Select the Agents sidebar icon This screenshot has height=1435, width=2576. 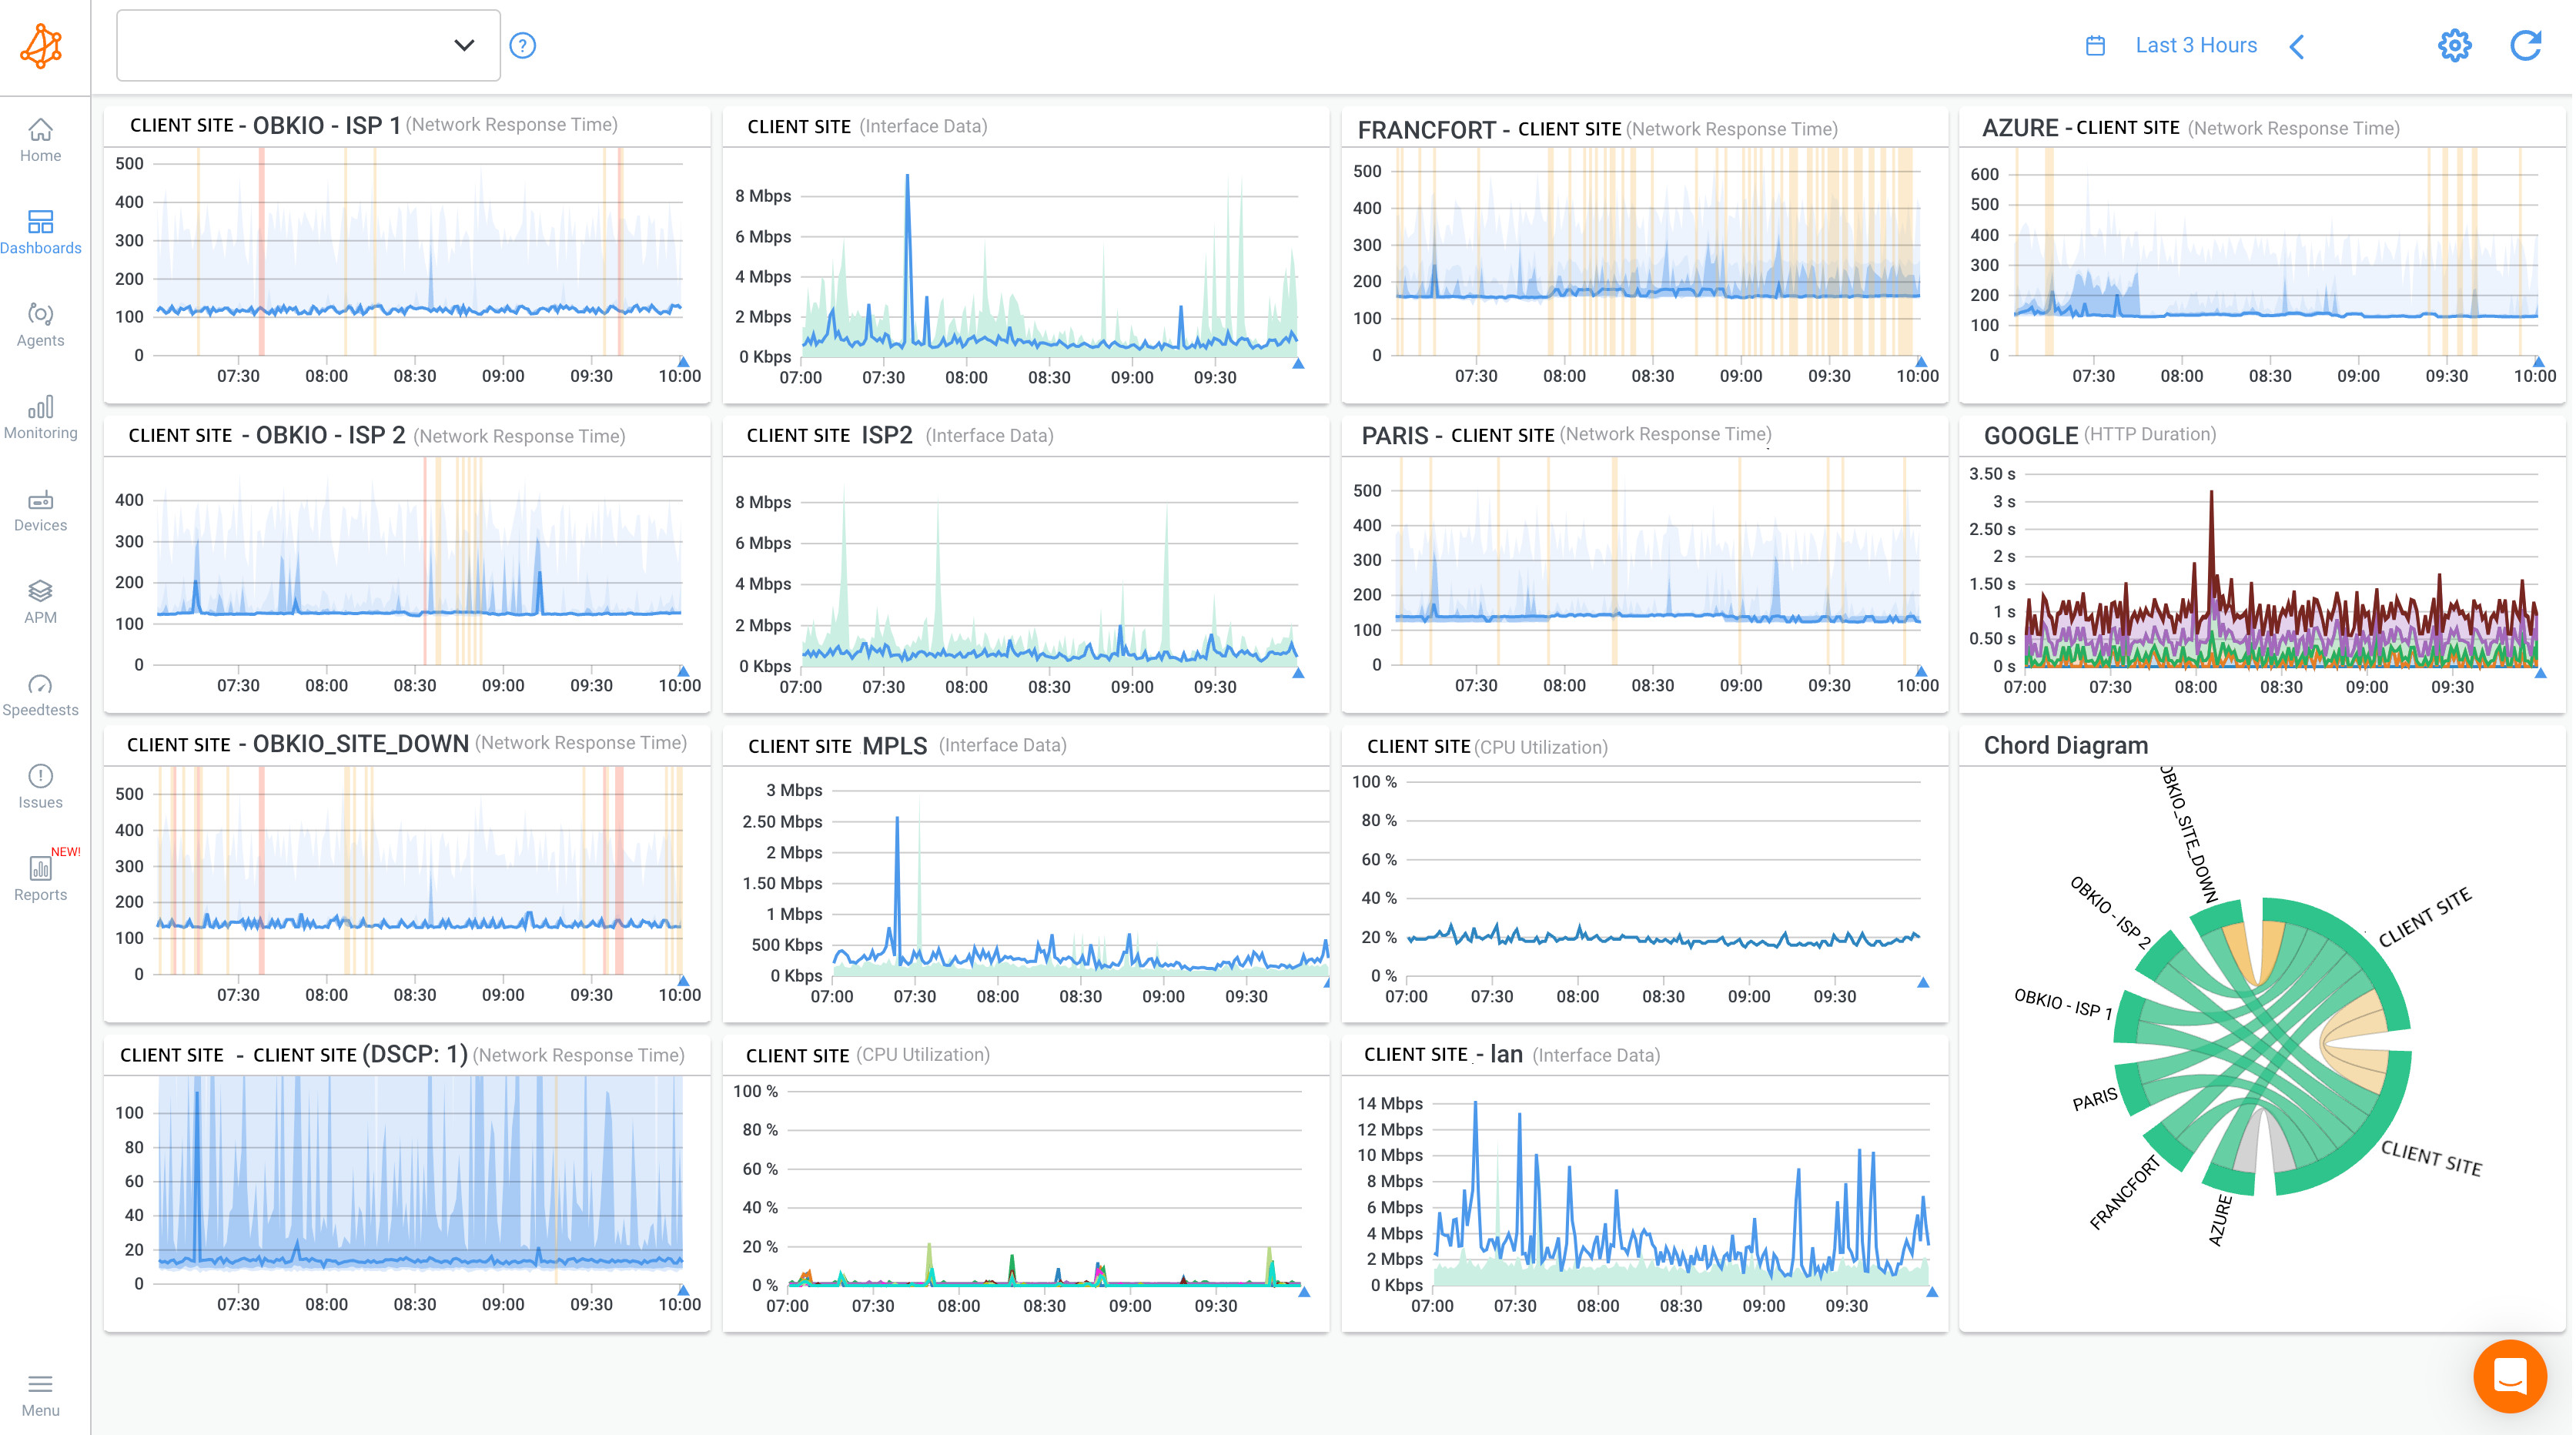click(x=40, y=324)
